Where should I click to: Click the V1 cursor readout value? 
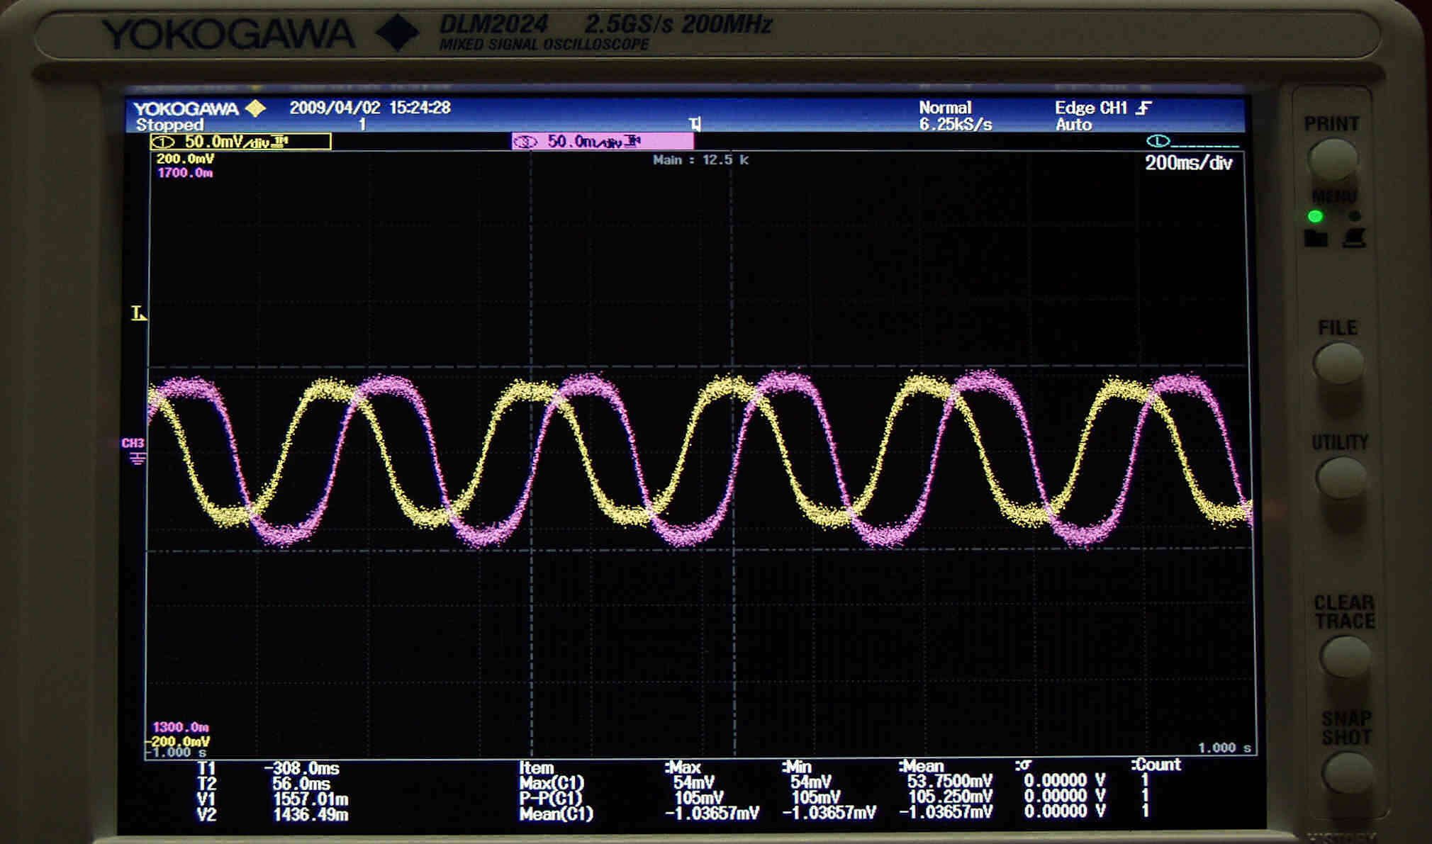[311, 799]
